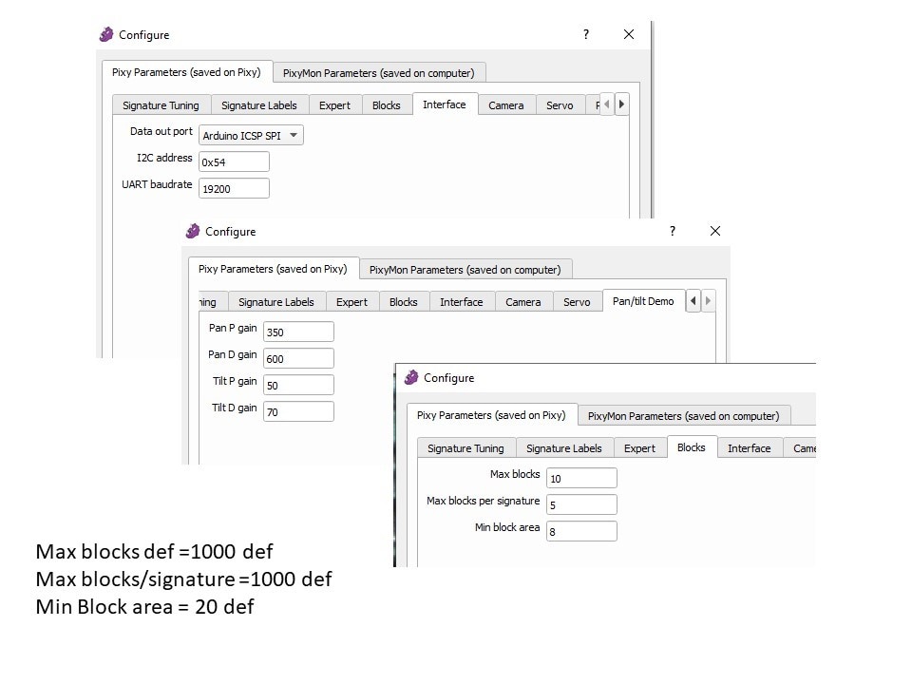Select PixyMon Parameters tab in bottom Configure window
Screen dimensions: 912x684
tap(684, 416)
